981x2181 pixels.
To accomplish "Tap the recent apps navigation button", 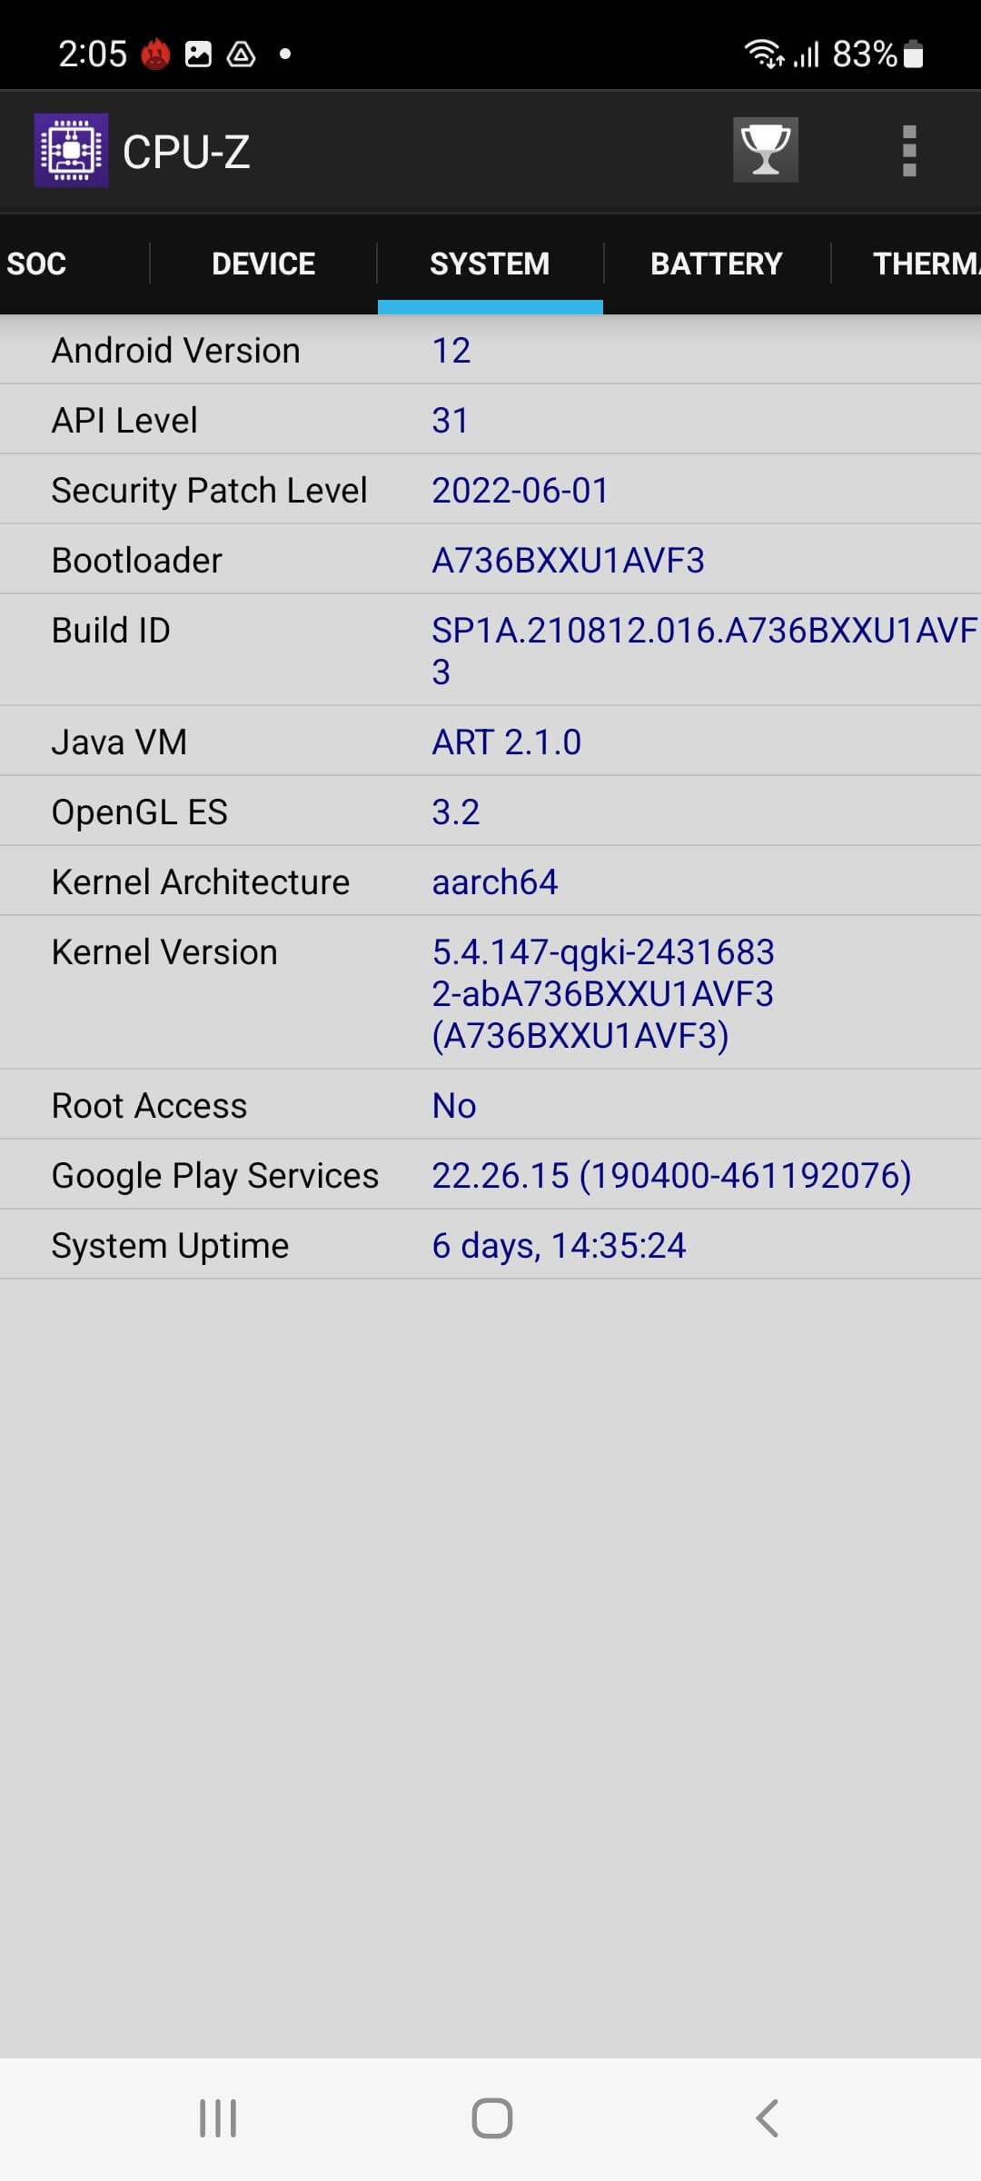I will coord(218,2118).
